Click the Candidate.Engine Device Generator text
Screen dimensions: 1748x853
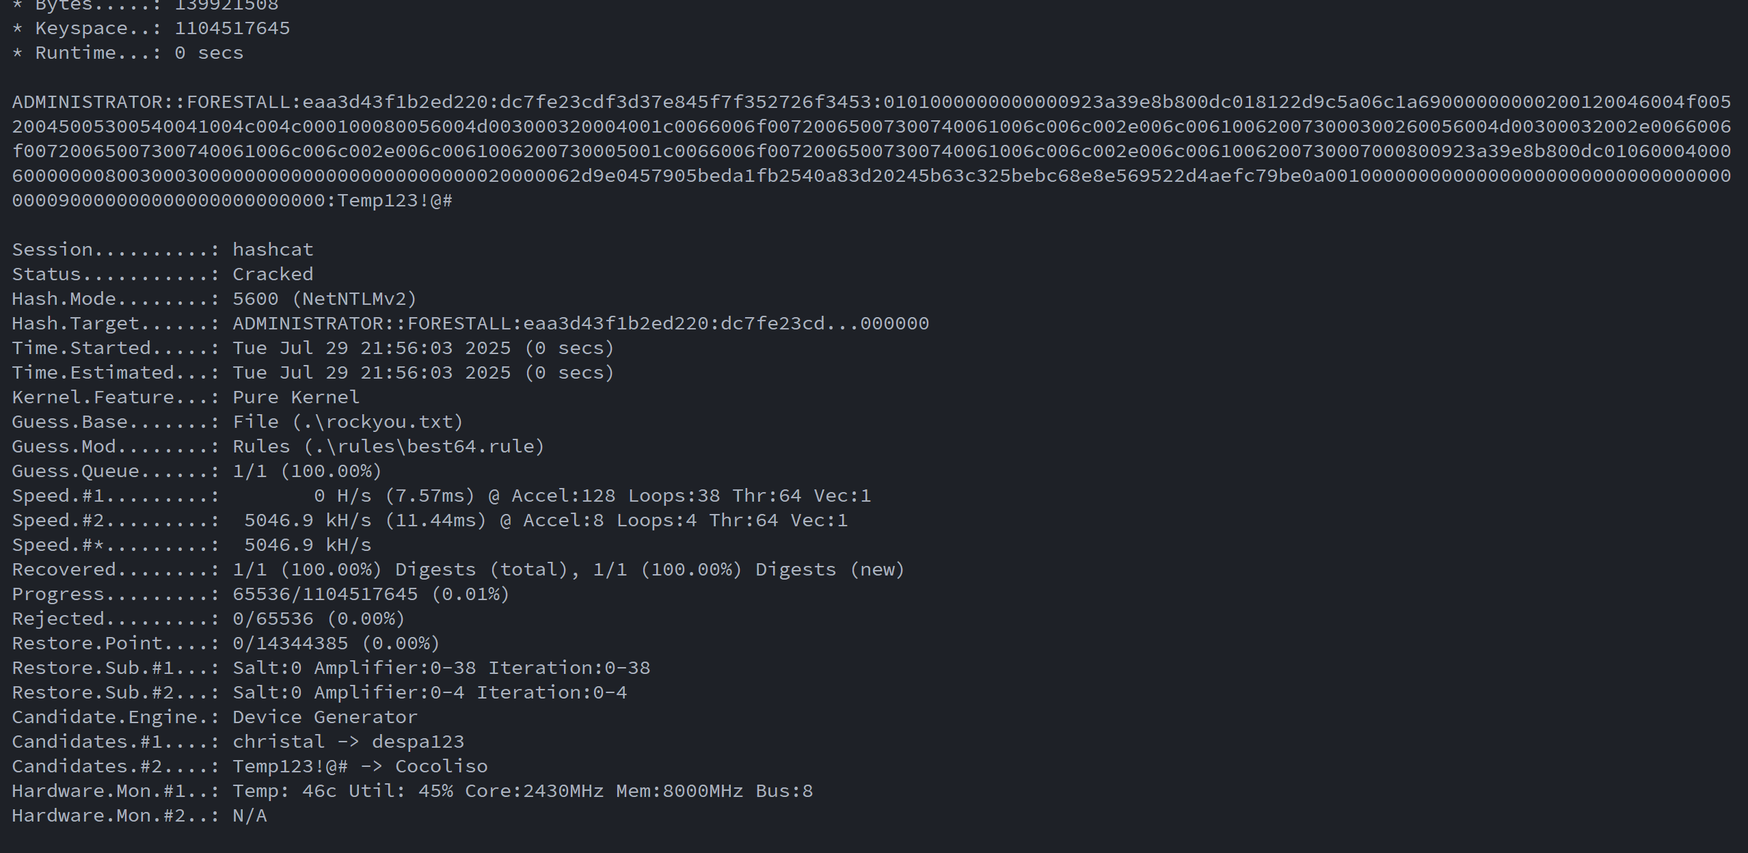(x=325, y=718)
